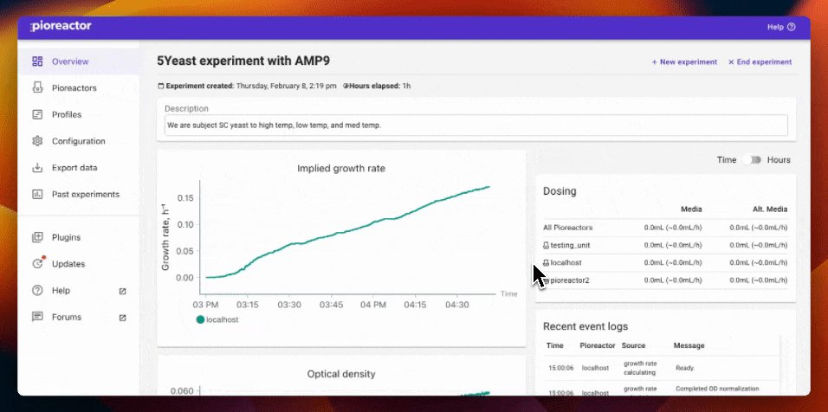Image resolution: width=828 pixels, height=412 pixels.
Task: Click the Pioreactors vial icon in sidebar
Action: point(37,87)
